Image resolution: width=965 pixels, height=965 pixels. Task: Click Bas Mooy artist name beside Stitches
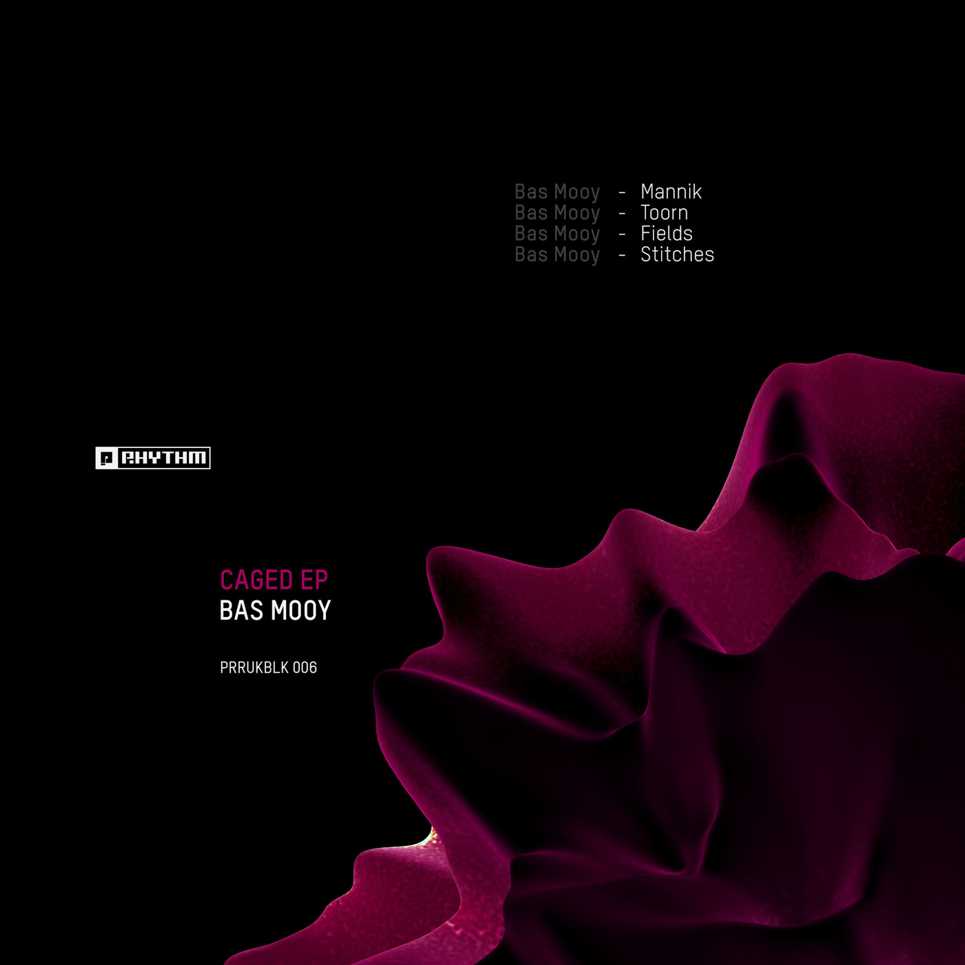pyautogui.click(x=557, y=255)
